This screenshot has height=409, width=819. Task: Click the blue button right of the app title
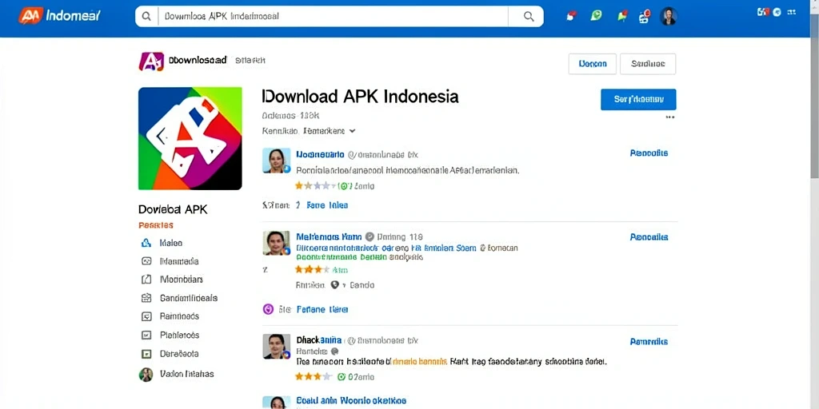tap(638, 99)
